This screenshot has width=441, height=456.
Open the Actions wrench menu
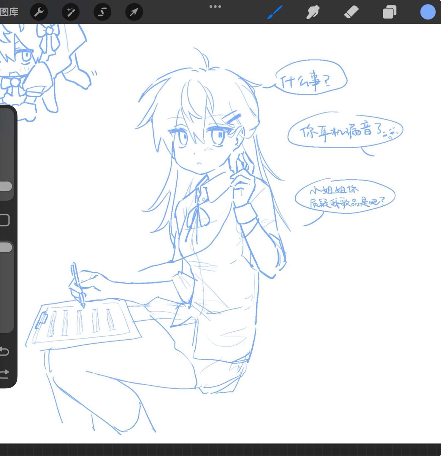pos(39,13)
